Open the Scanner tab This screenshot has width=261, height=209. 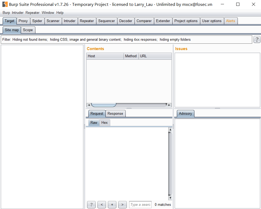[x=53, y=21]
